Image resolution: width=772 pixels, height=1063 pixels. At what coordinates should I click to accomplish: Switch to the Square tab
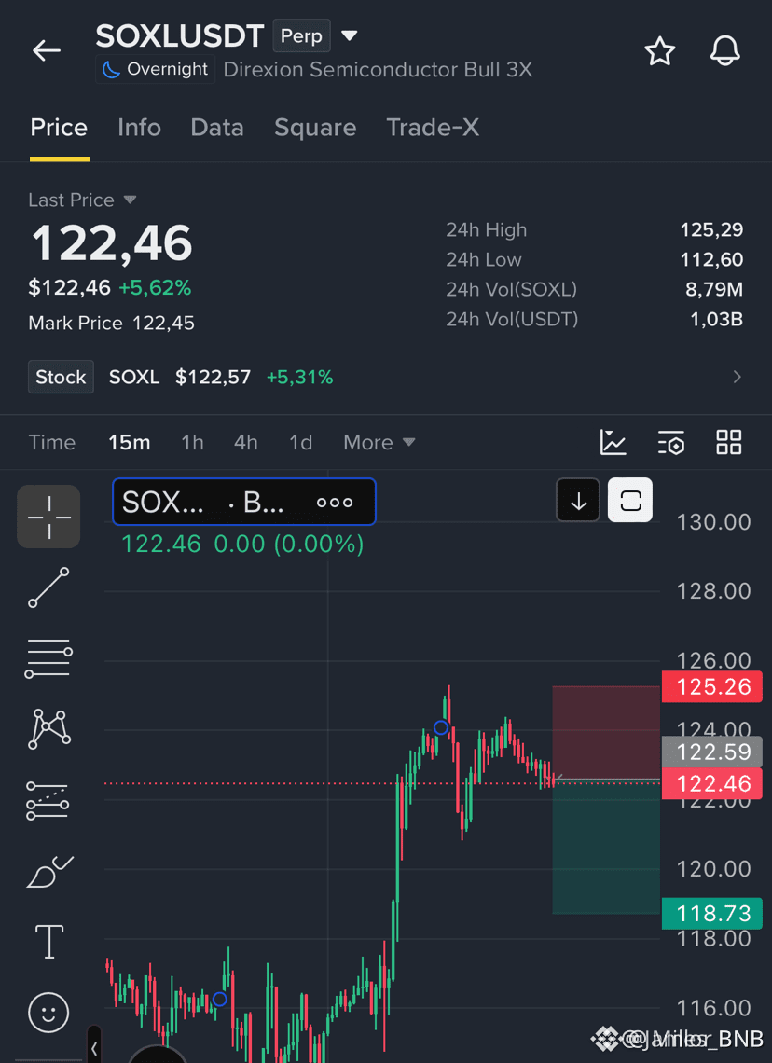[x=315, y=128]
